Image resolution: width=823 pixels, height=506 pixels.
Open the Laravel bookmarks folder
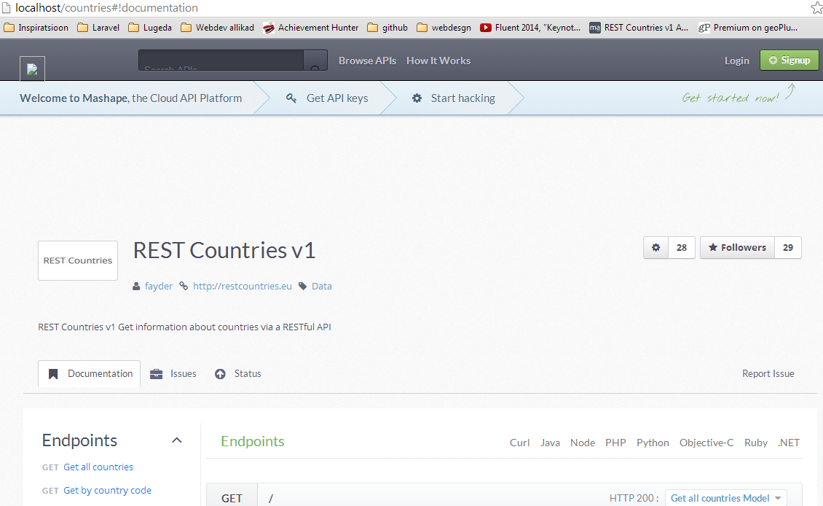[x=98, y=27]
